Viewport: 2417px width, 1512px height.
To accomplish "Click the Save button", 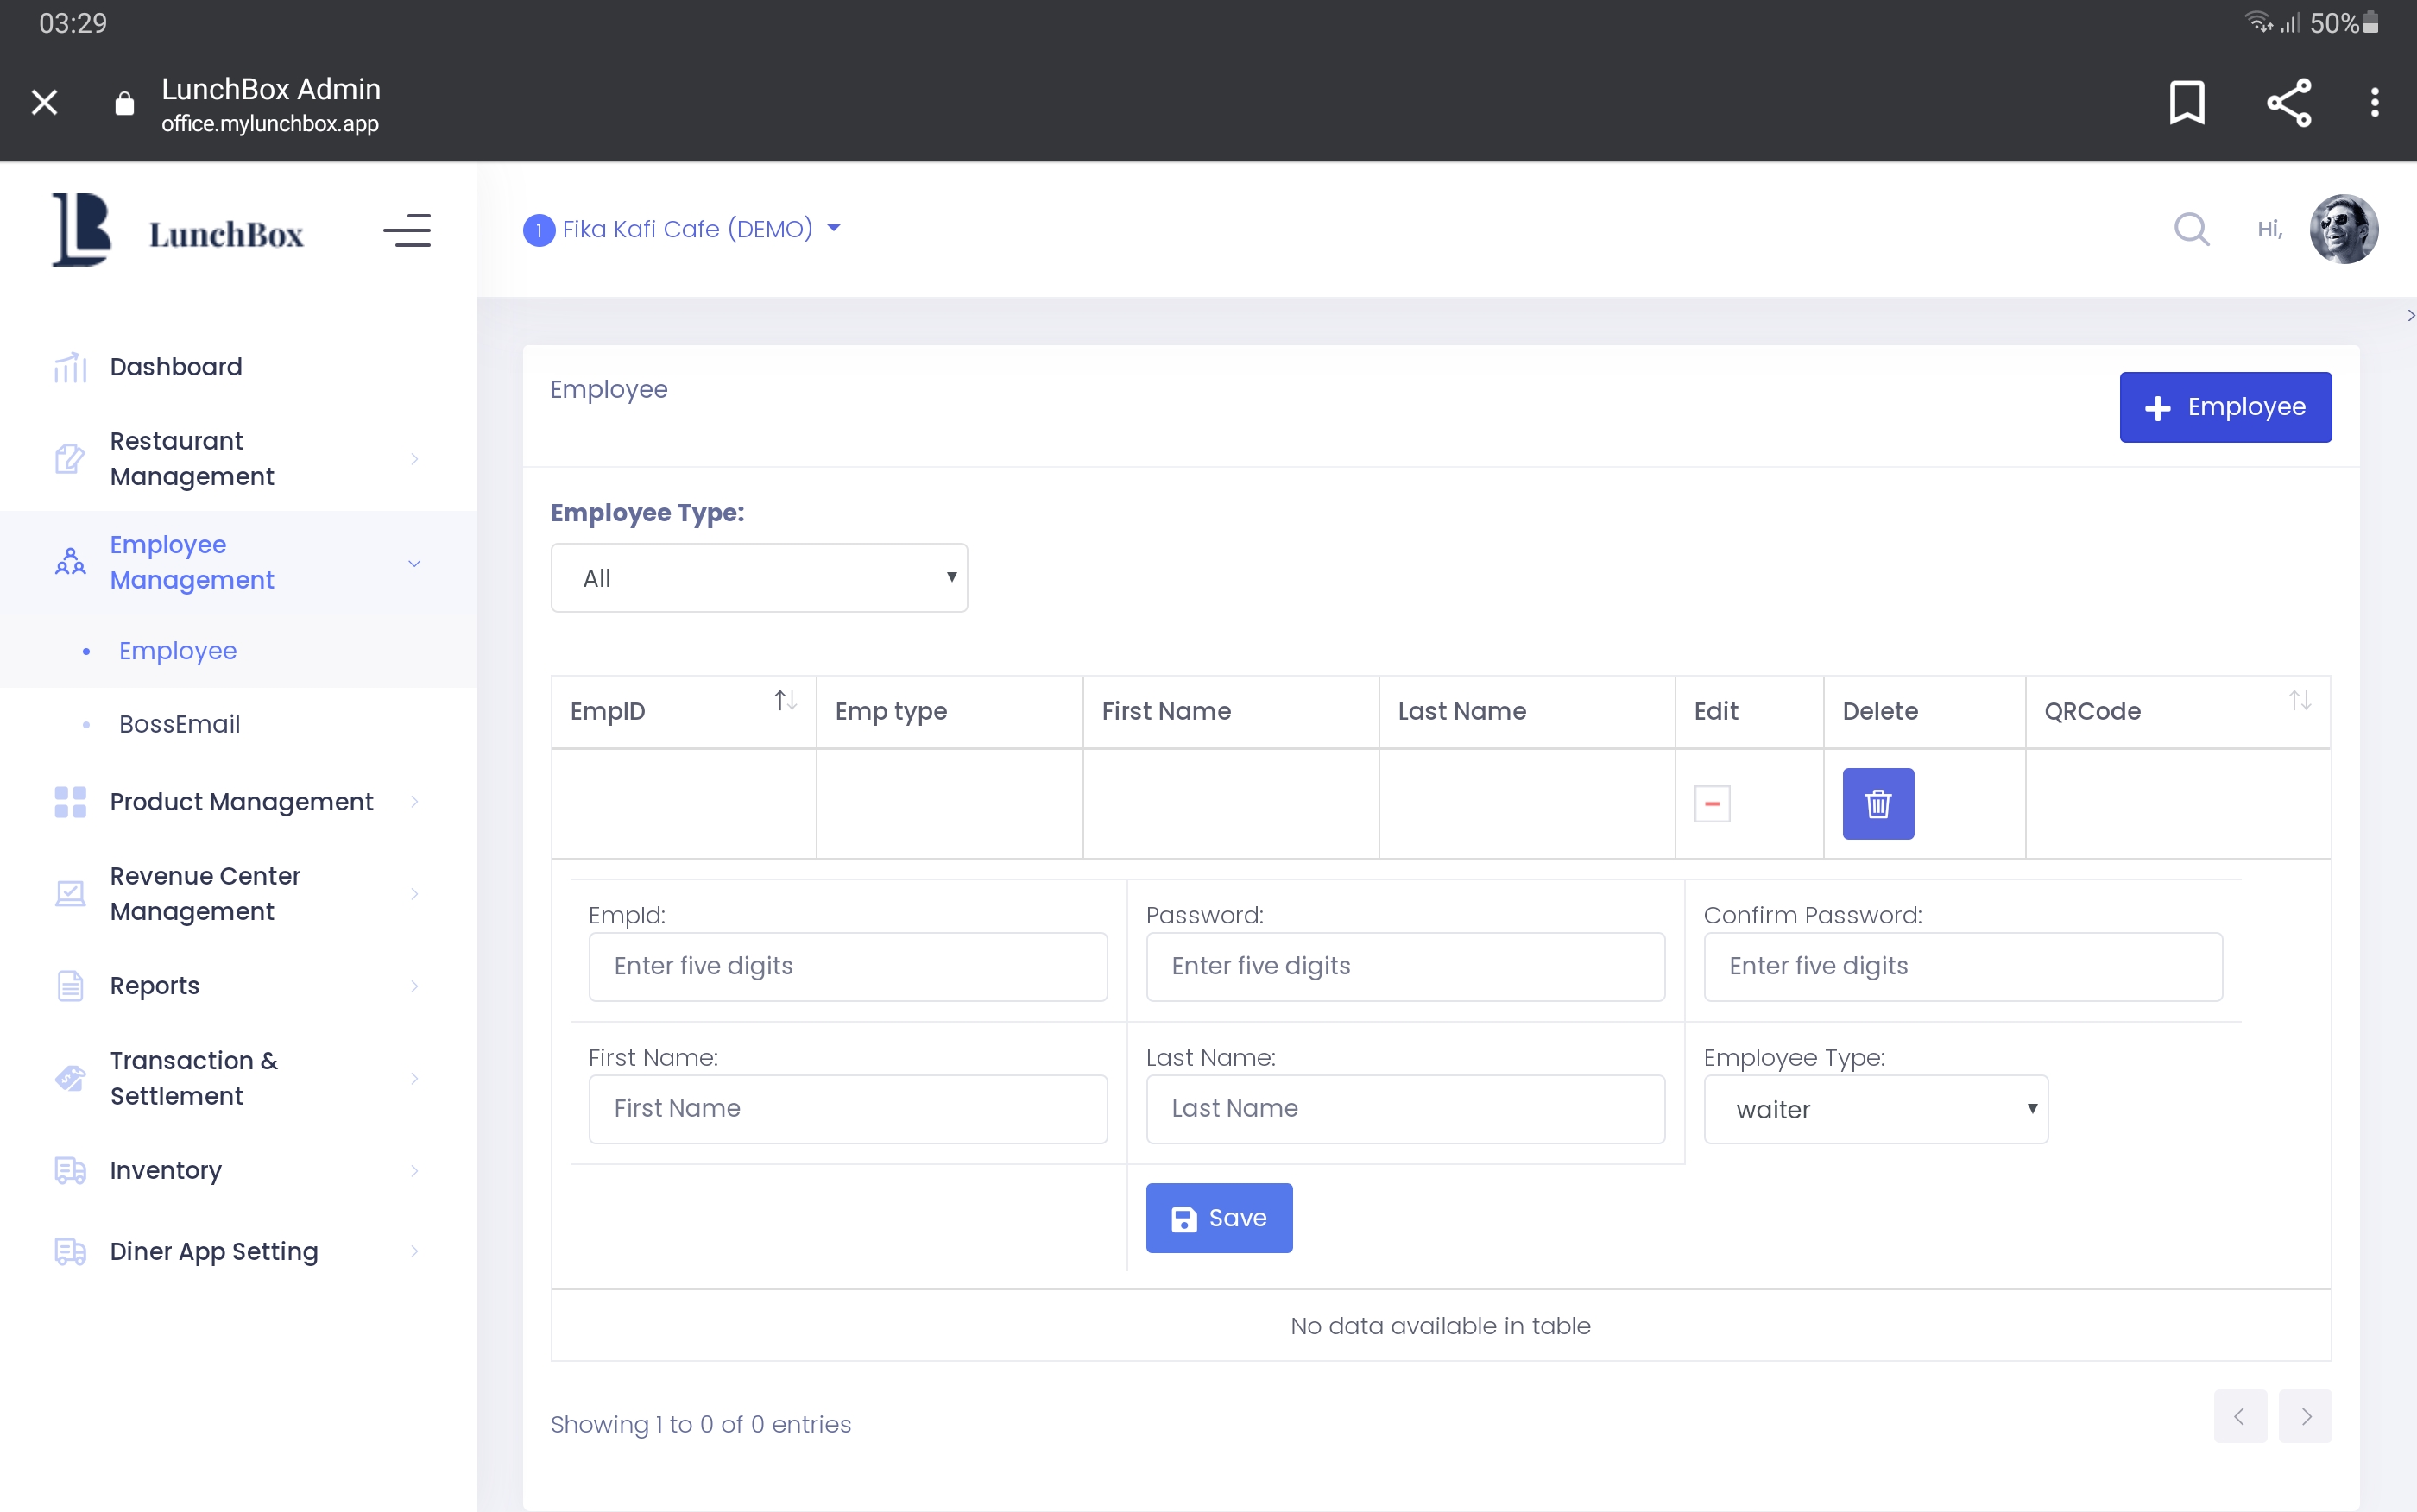I will click(x=1218, y=1218).
